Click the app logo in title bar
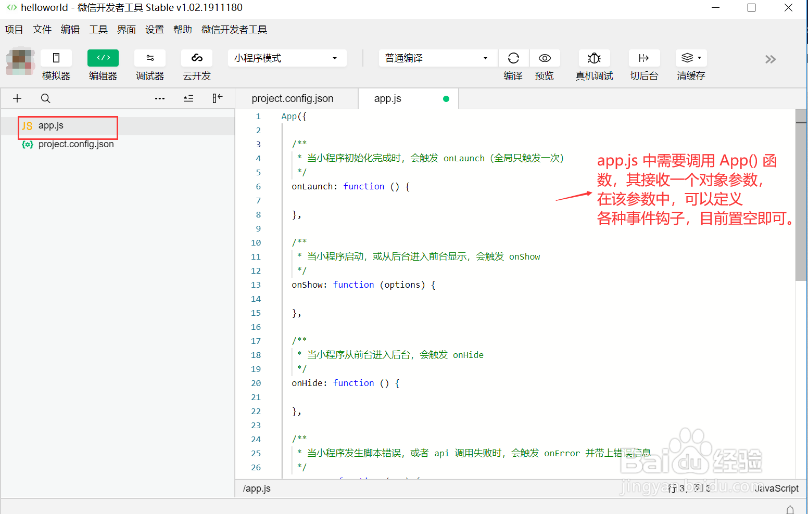 (11, 7)
